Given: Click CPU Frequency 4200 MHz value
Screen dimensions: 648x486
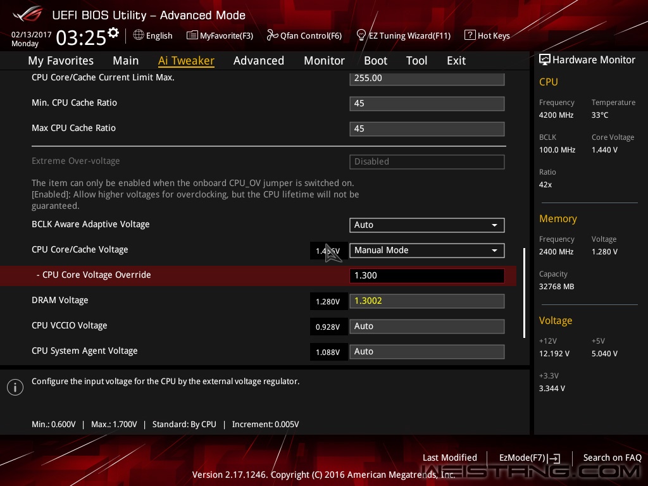Looking at the screenshot, I should [x=556, y=115].
